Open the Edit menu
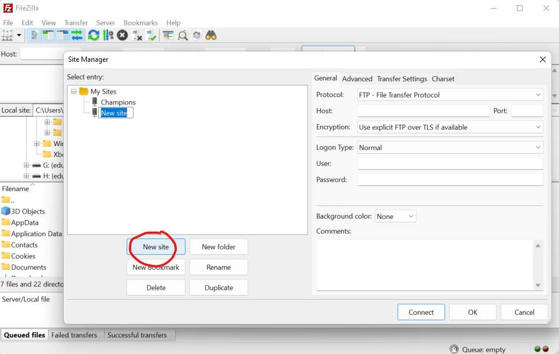 pos(27,23)
